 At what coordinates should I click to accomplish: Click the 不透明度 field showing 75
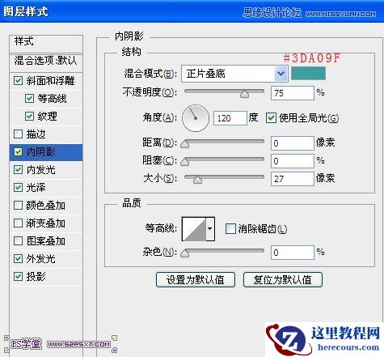(x=293, y=93)
